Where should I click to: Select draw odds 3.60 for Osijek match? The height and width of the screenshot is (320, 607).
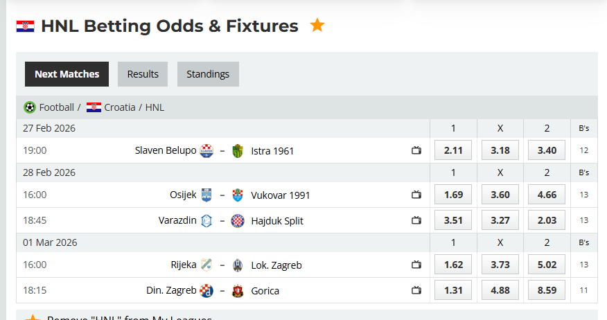click(500, 195)
